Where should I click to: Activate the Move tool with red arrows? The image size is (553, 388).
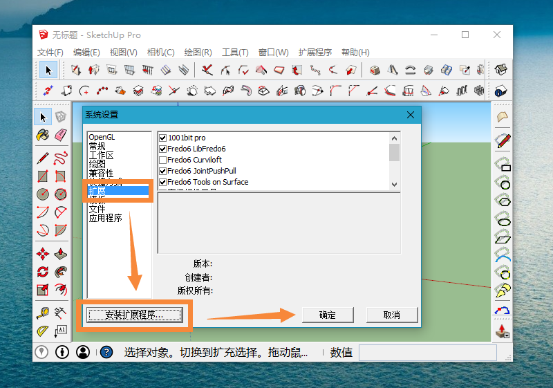[x=43, y=254]
